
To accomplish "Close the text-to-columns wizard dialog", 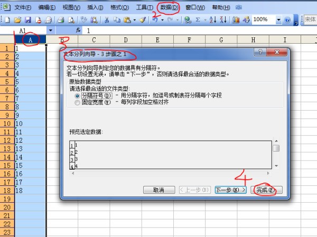I will 277,52.
